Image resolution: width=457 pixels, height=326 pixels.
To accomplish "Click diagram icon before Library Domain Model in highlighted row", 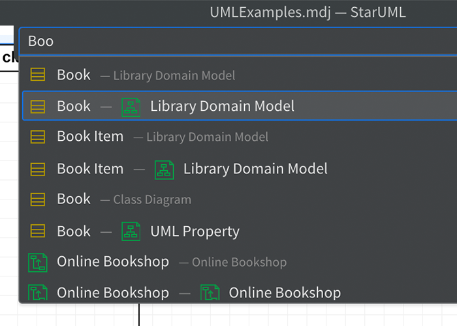I will click(131, 106).
